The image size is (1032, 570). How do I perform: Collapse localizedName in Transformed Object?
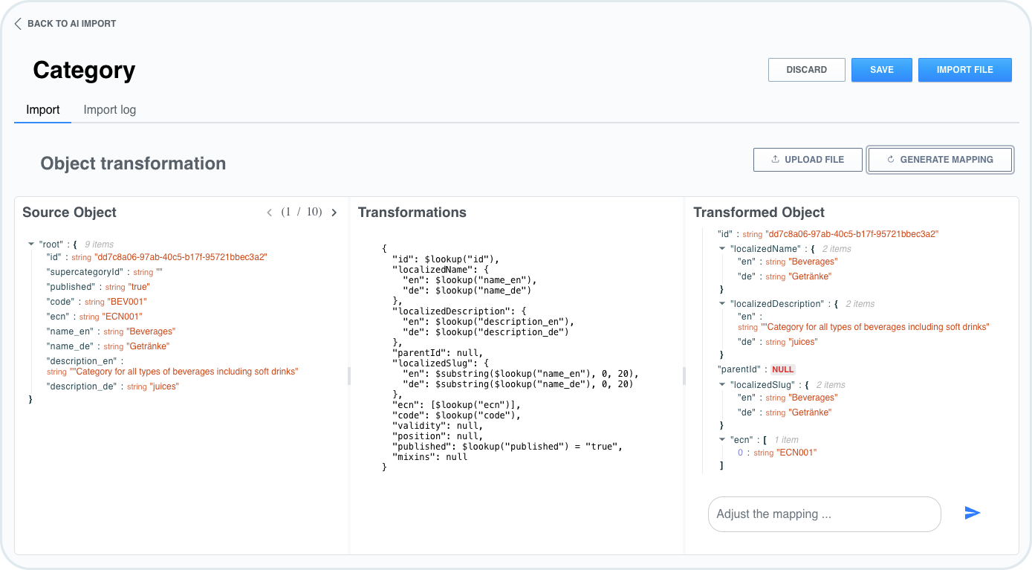click(x=723, y=249)
